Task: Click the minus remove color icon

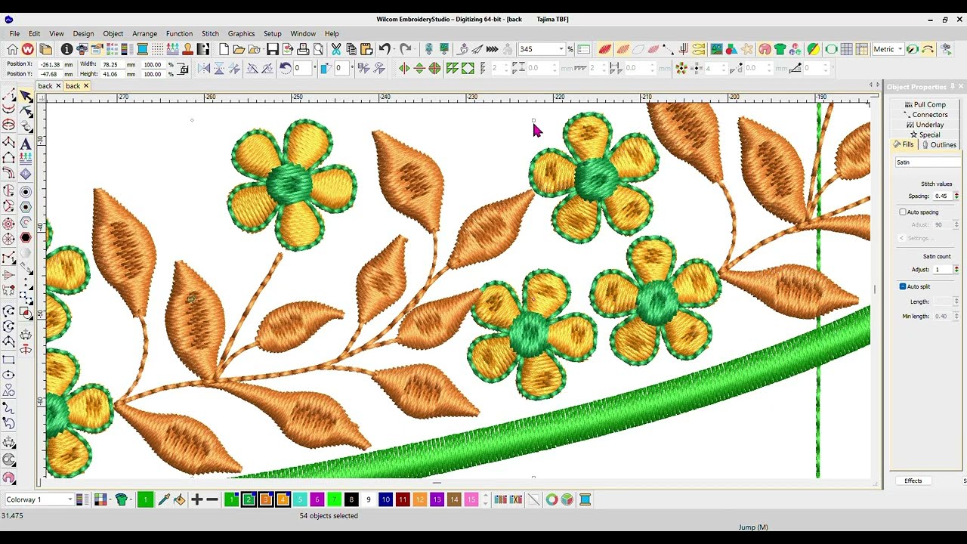Action: point(212,499)
